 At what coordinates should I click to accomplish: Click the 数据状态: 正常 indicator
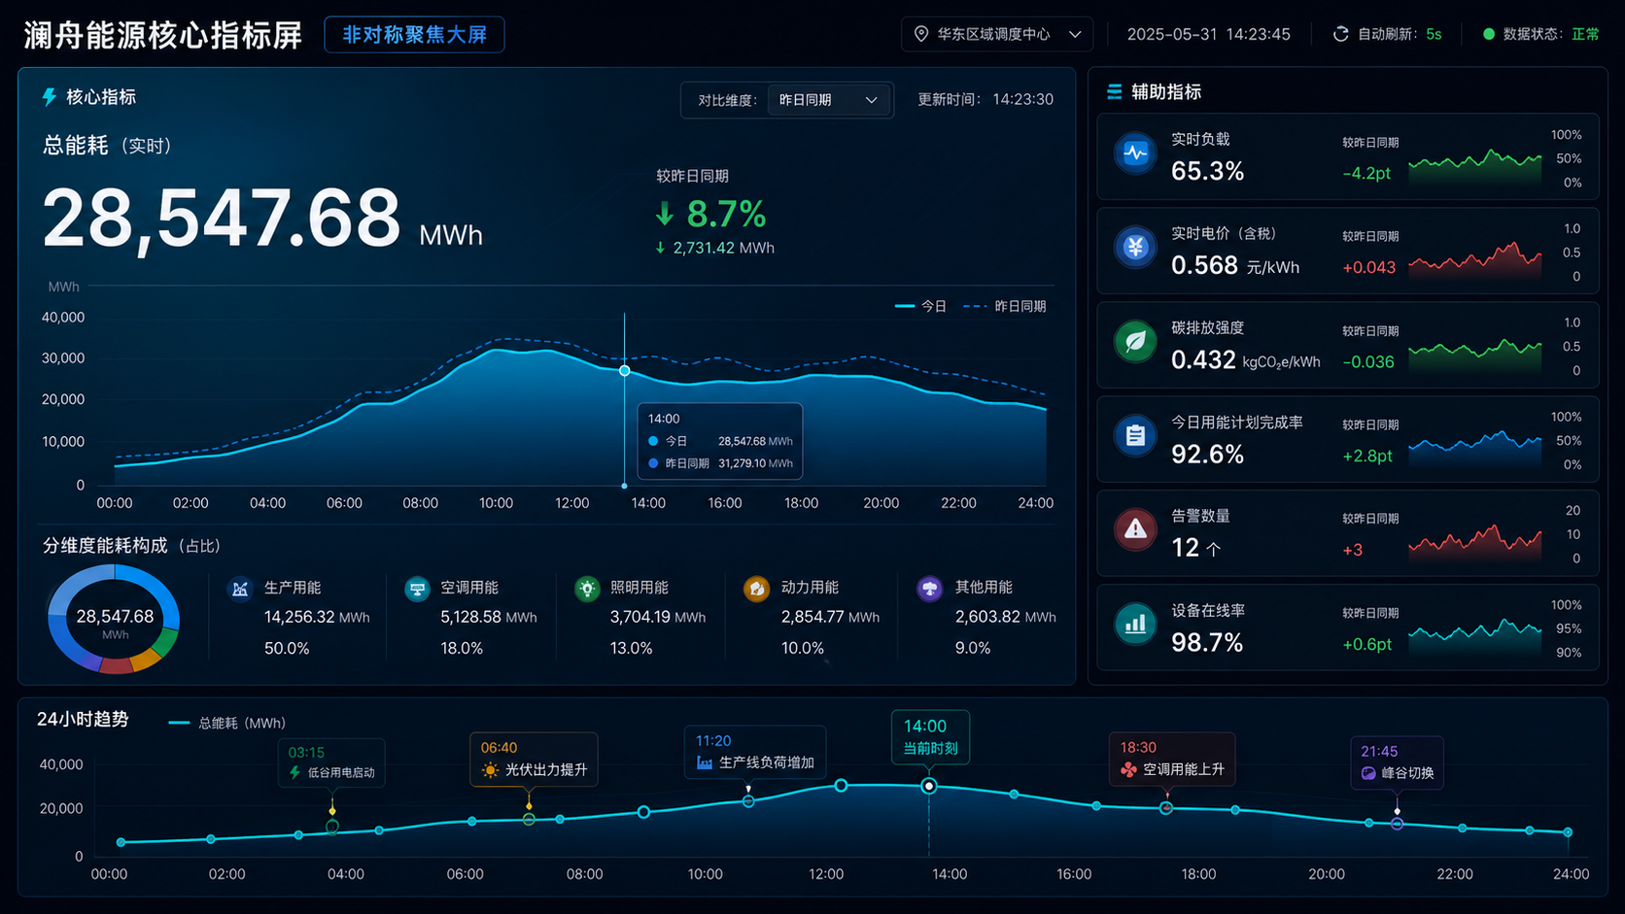[1540, 34]
